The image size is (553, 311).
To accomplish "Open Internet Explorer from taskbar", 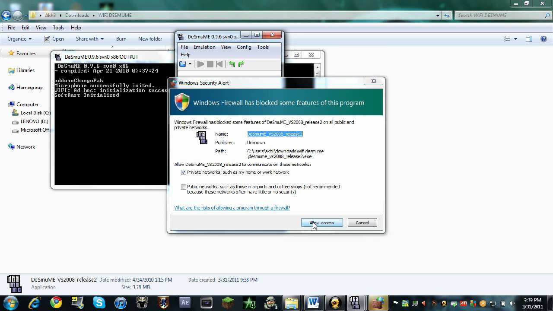I will [34, 303].
